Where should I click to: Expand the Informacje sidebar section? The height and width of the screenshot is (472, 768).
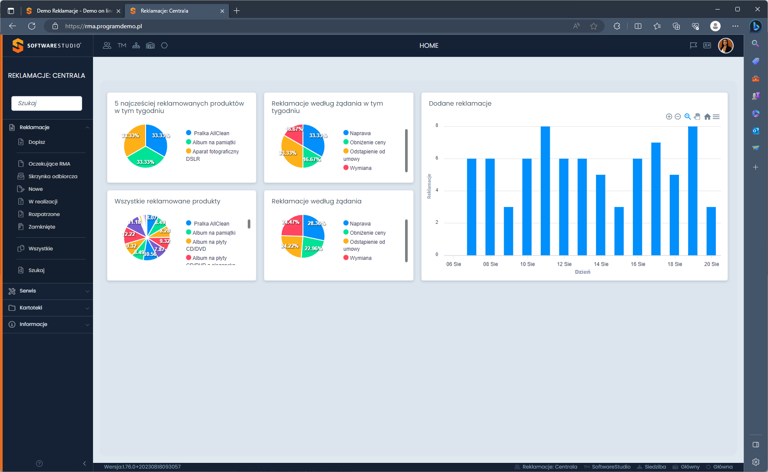tap(48, 324)
